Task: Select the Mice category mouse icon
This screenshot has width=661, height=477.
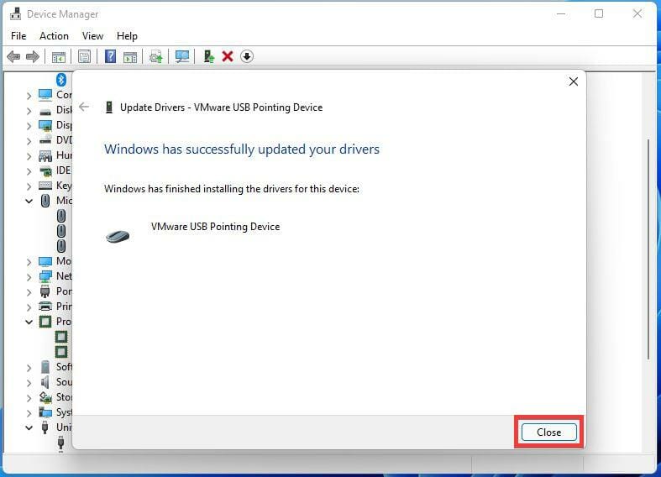Action: coord(45,201)
